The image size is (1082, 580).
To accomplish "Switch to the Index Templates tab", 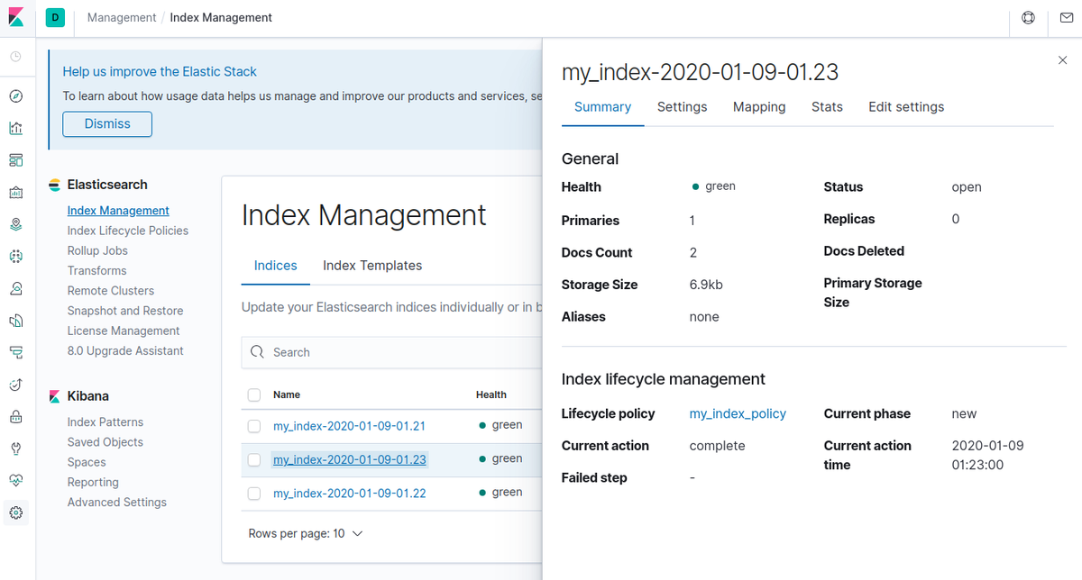I will click(372, 265).
